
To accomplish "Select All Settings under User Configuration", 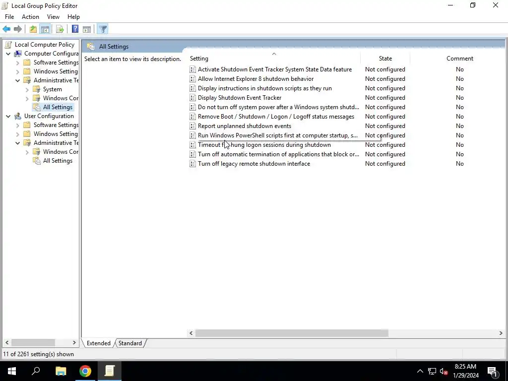I will point(58,161).
